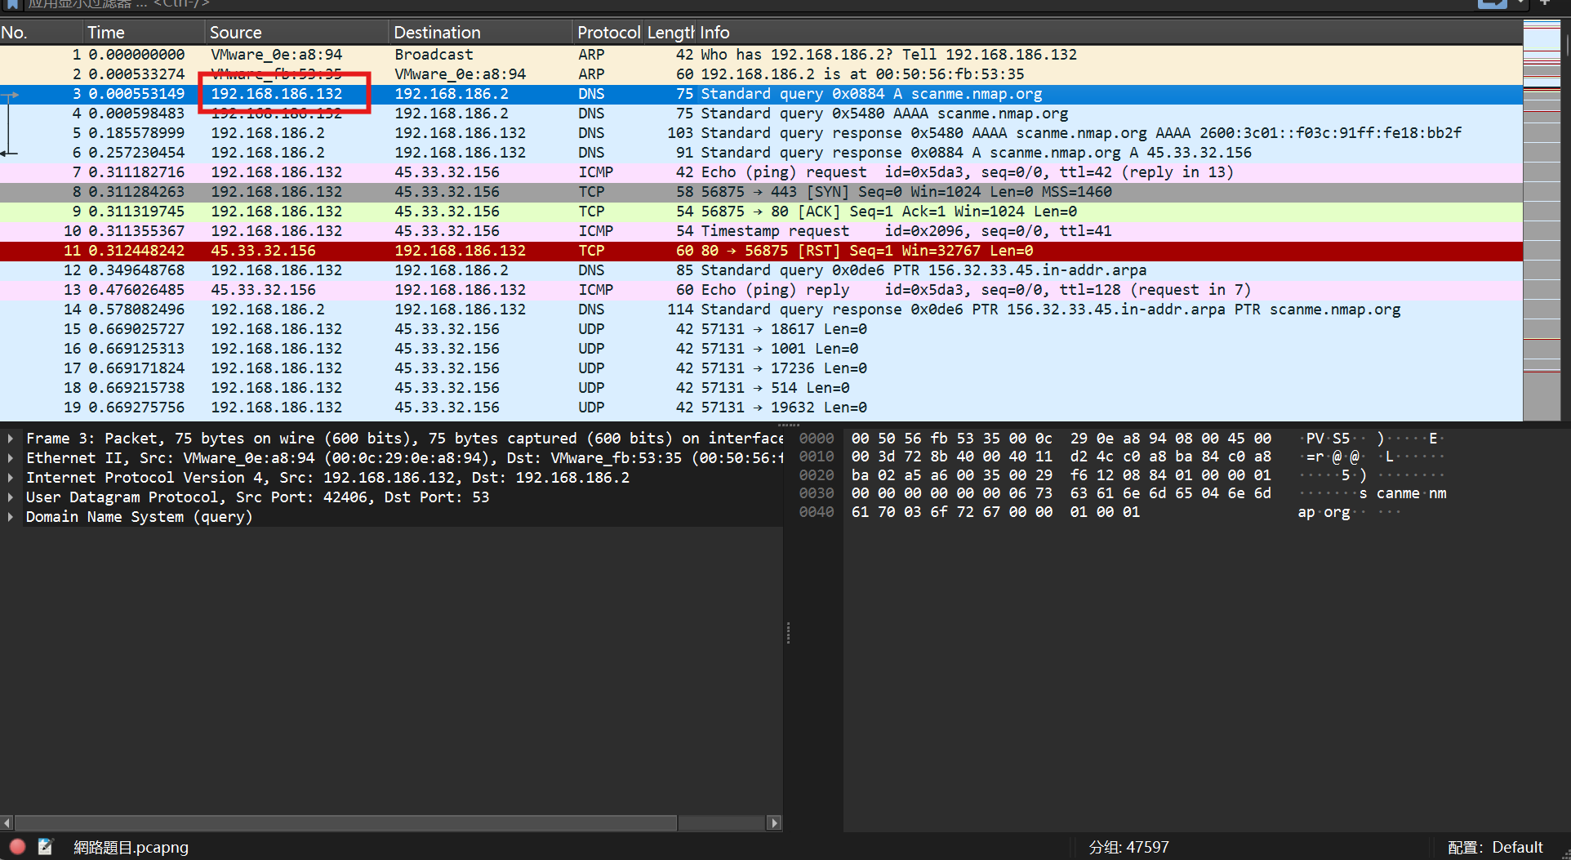The width and height of the screenshot is (1571, 860).
Task: Select packet 6 DNS A response 45.33.32.156
Action: click(x=761, y=153)
